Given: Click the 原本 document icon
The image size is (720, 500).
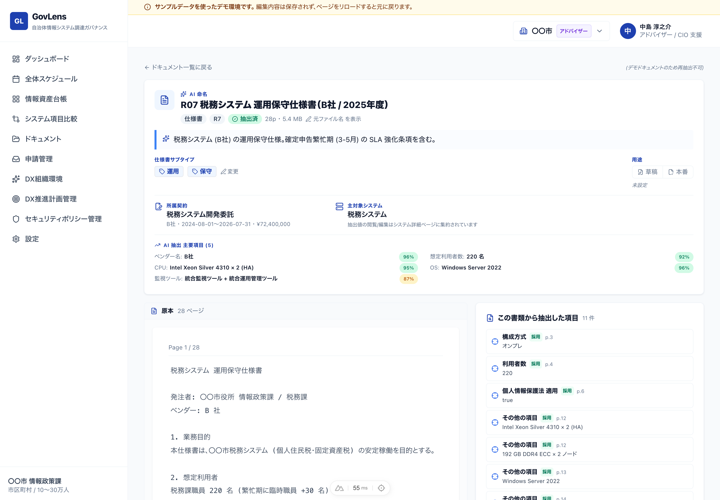Looking at the screenshot, I should click(x=154, y=311).
